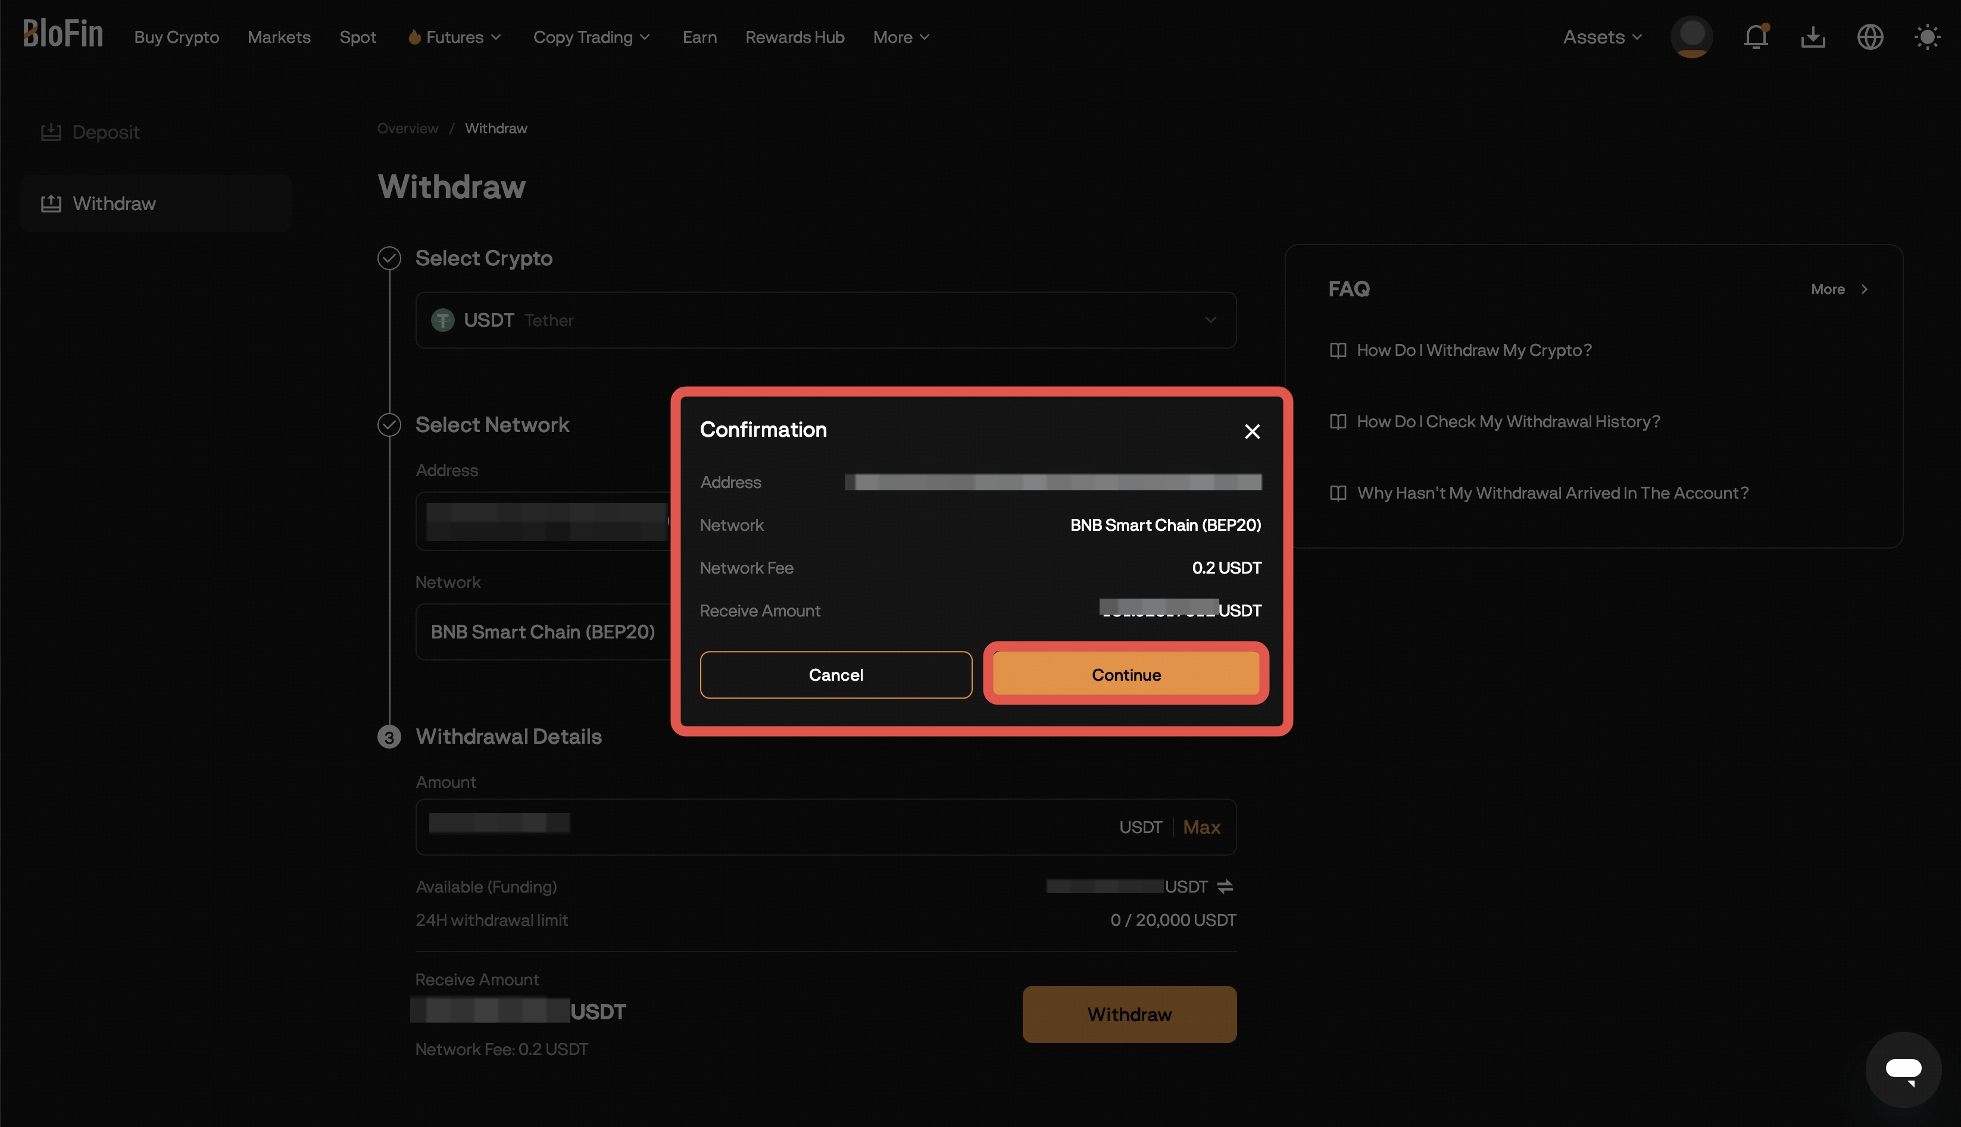This screenshot has width=1961, height=1127.
Task: Open the notification bell
Action: [1755, 36]
